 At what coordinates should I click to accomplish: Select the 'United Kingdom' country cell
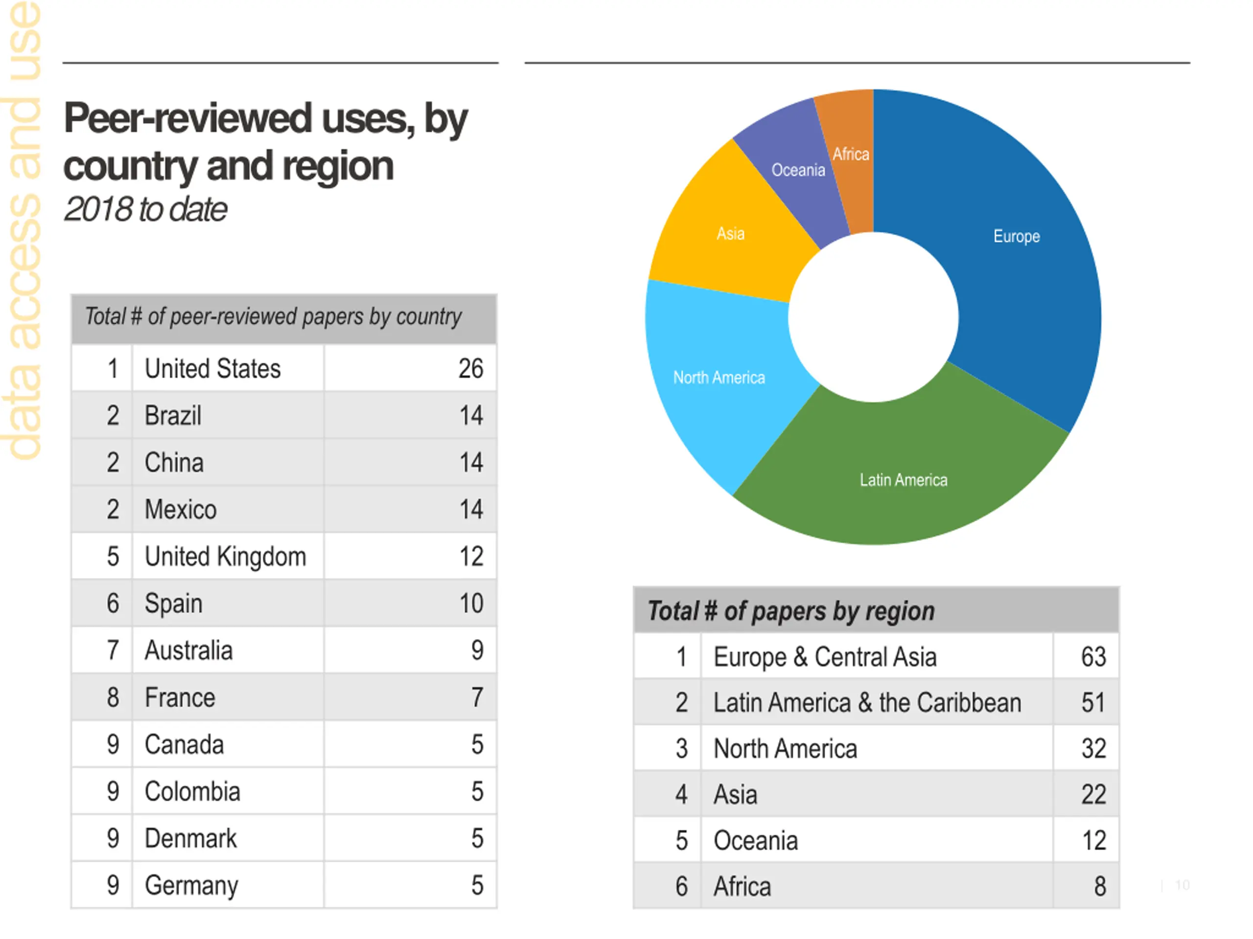[x=228, y=557]
